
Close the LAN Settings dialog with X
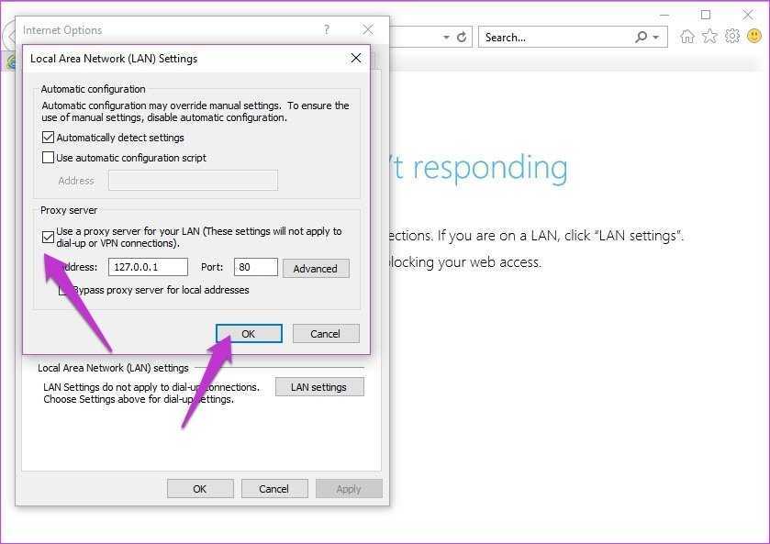356,58
